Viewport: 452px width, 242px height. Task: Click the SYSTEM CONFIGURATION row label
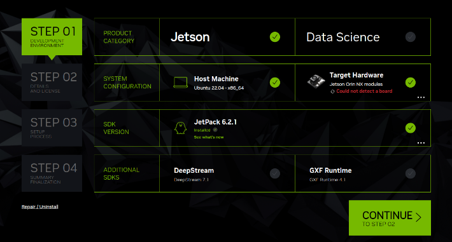point(127,83)
